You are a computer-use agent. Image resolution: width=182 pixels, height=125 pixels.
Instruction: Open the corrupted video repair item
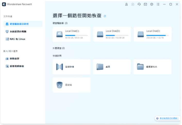coord(23,66)
